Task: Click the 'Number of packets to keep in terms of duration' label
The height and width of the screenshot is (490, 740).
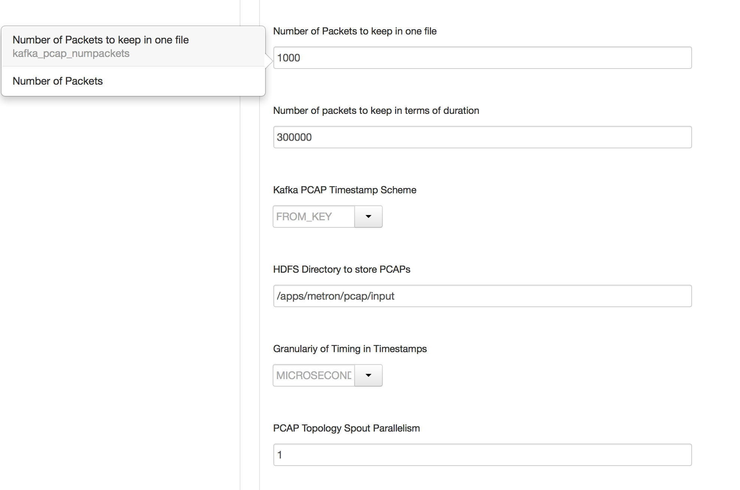Action: (376, 111)
